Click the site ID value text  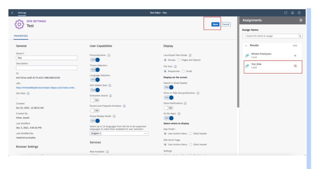click(38, 78)
